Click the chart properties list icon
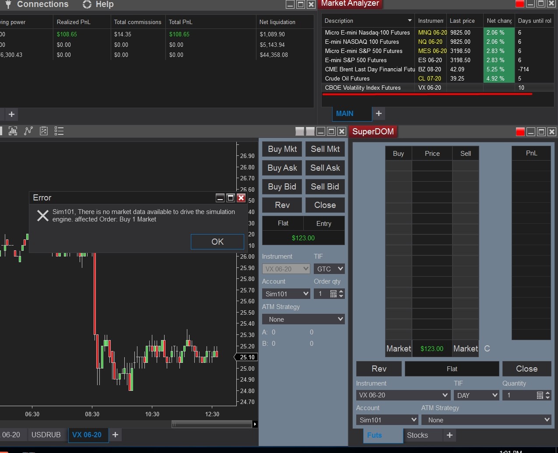The image size is (558, 453). point(59,131)
